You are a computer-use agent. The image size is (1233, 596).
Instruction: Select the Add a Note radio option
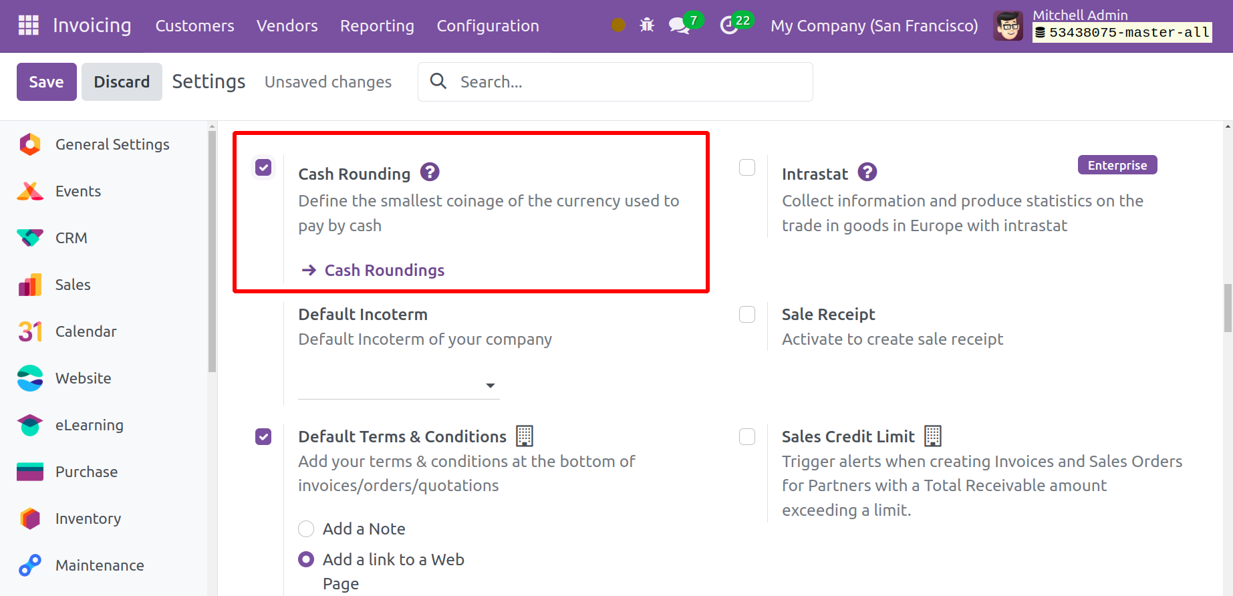[x=306, y=529]
